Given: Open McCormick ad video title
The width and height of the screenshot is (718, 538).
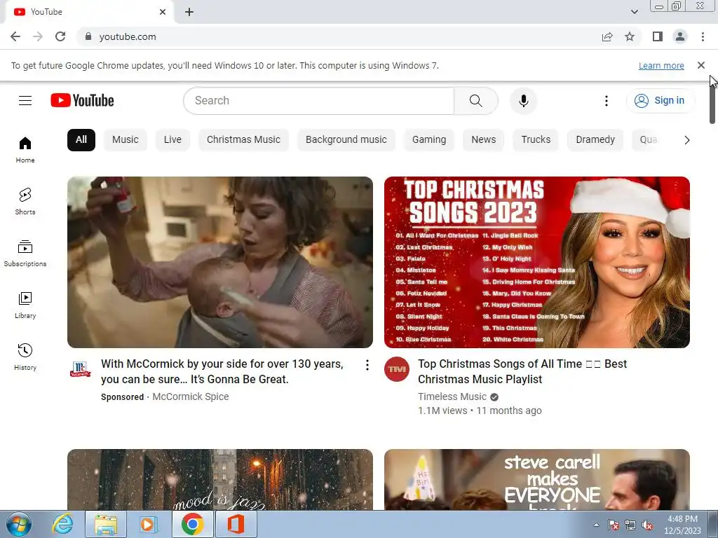Looking at the screenshot, I should pos(222,371).
